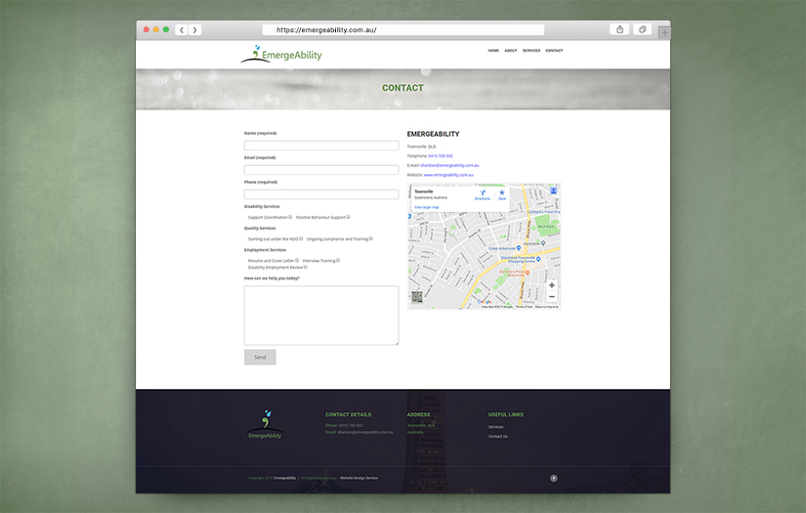Click the map satellite thumbnail
This screenshot has height=513, width=806.
(417, 297)
